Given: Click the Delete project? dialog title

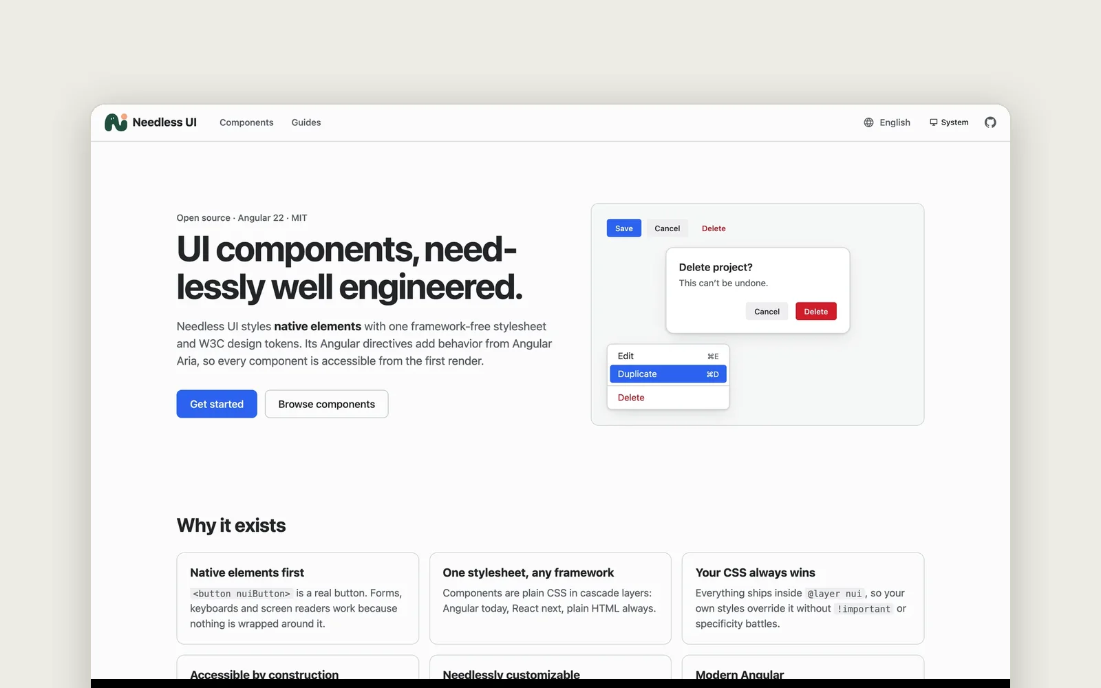Looking at the screenshot, I should pos(716,267).
